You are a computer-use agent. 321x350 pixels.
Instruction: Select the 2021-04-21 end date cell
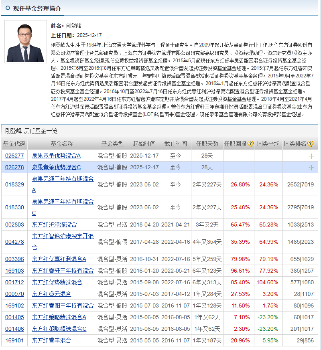pos(176,225)
